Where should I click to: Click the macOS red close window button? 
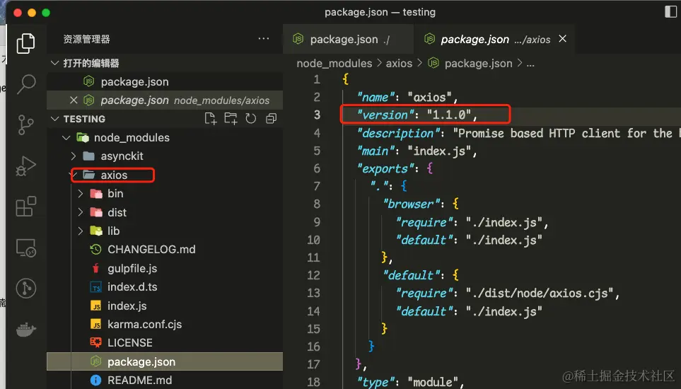coord(18,13)
